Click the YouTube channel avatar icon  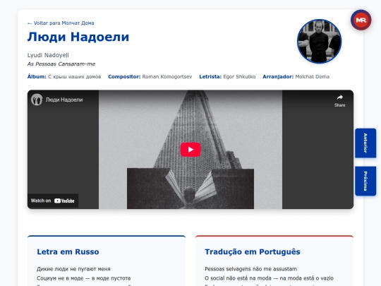coord(37,100)
